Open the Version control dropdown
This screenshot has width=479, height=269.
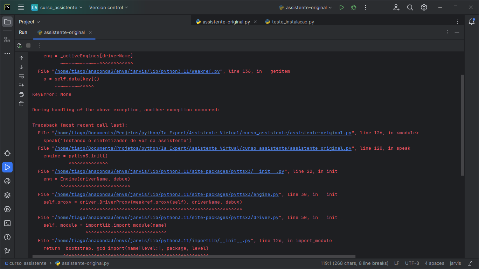pyautogui.click(x=109, y=7)
